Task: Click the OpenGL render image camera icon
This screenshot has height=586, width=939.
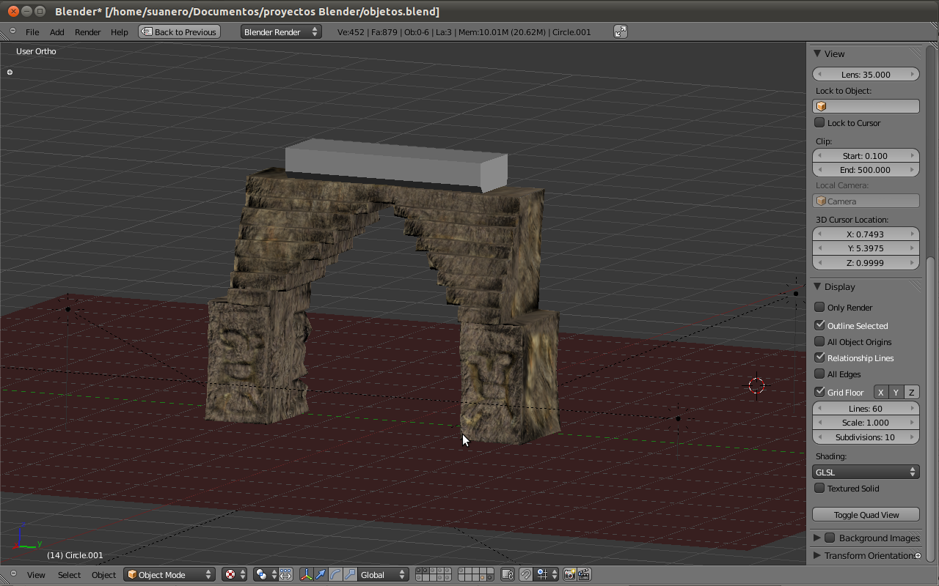Action: [569, 575]
